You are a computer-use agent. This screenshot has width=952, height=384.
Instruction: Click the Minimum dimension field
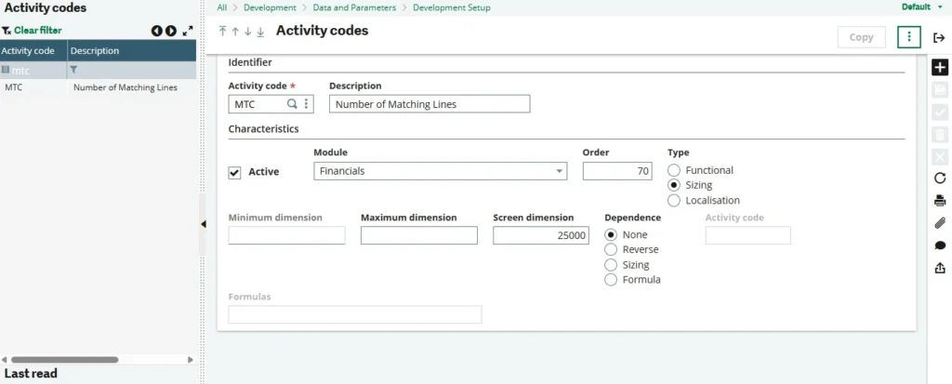tap(286, 236)
